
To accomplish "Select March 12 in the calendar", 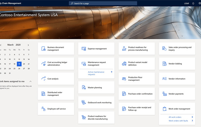I will pyautogui.click(x=19, y=59).
